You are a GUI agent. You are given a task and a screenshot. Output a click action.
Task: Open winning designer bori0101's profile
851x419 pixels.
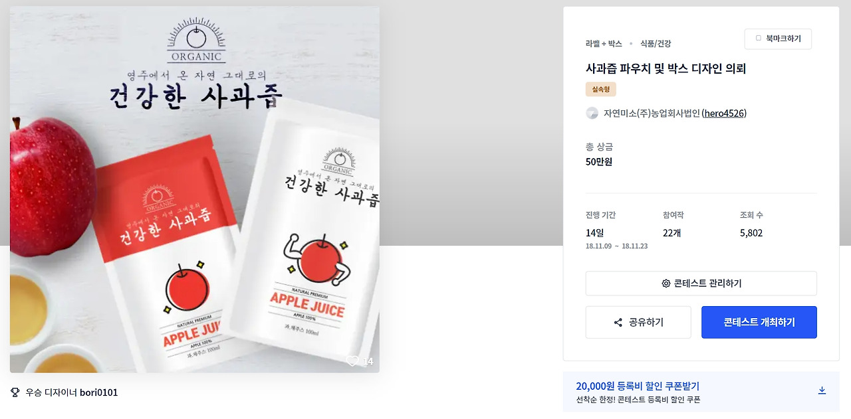(x=99, y=392)
